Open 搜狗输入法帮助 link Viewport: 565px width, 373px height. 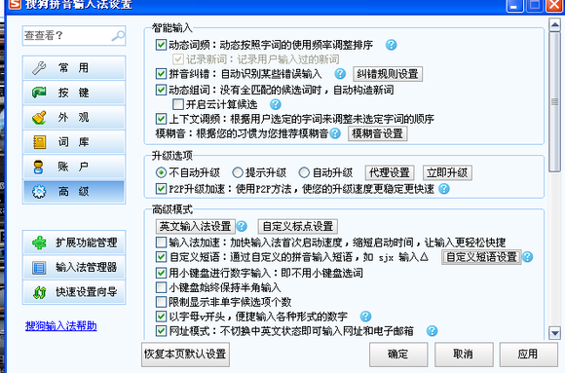click(61, 326)
